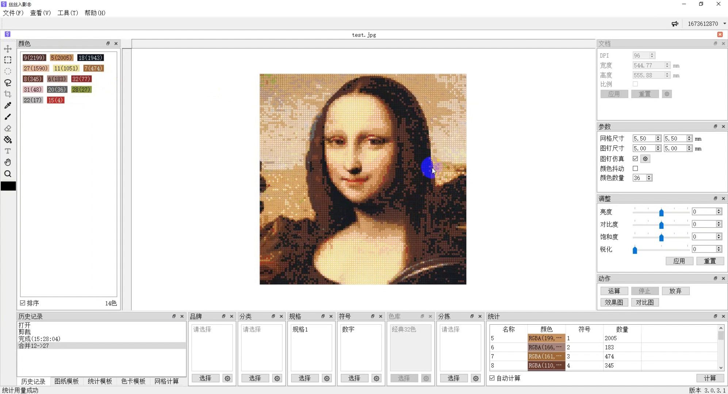728x394 pixels.
Task: Select the paint bucket fill tool
Action: pos(8,140)
